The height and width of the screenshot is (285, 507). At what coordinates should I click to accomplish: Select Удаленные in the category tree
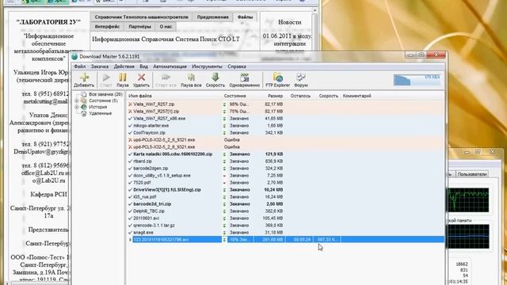[x=101, y=113]
